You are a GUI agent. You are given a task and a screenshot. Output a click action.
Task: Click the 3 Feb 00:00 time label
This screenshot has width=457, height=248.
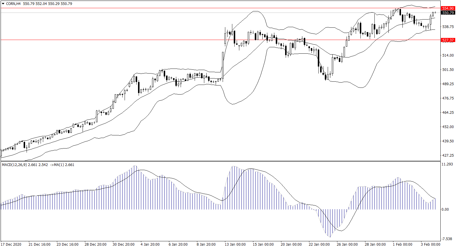pyautogui.click(x=430, y=244)
